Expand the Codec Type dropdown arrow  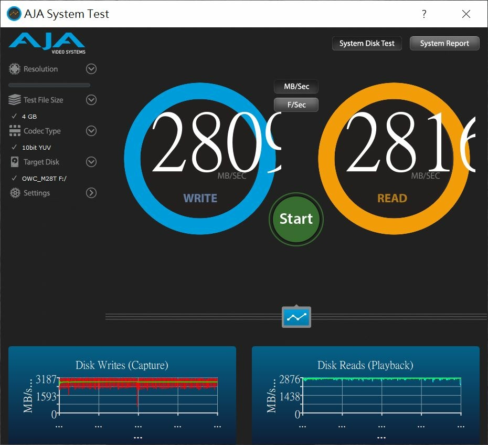click(x=91, y=131)
